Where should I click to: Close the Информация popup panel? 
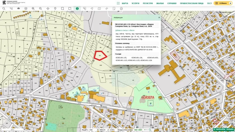click(159, 18)
